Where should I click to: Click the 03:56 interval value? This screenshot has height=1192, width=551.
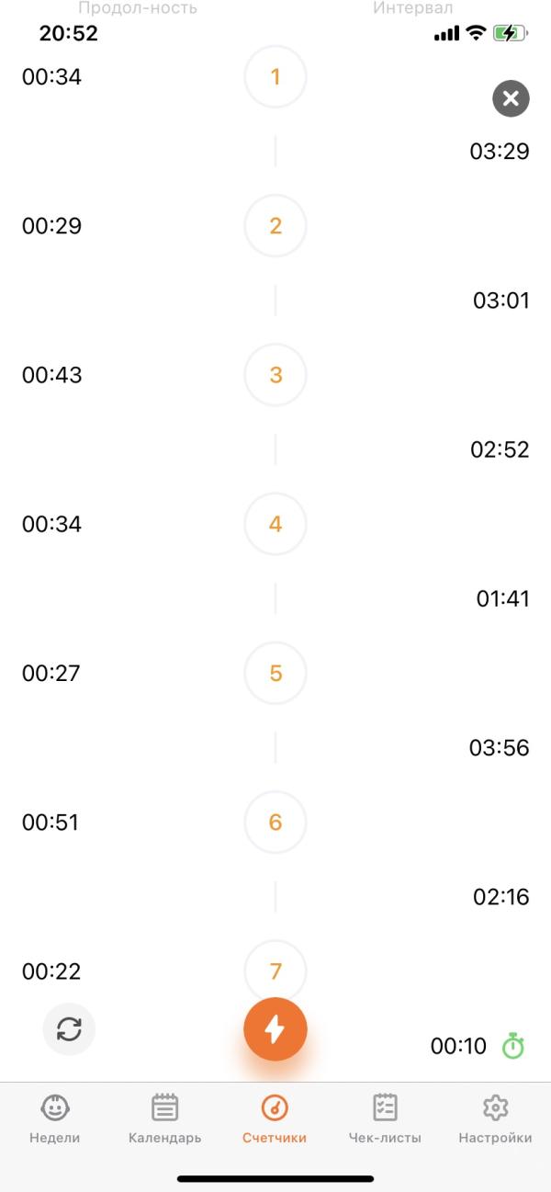(500, 748)
